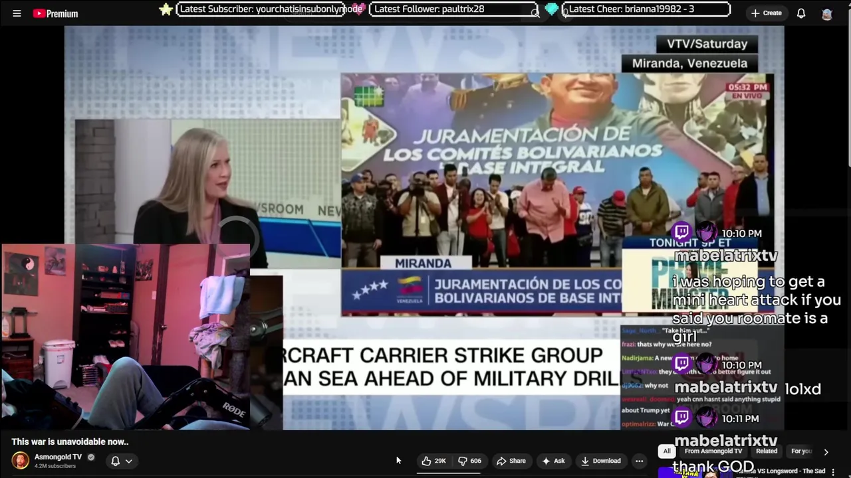Image resolution: width=851 pixels, height=478 pixels.
Task: Download this video
Action: [600, 461]
